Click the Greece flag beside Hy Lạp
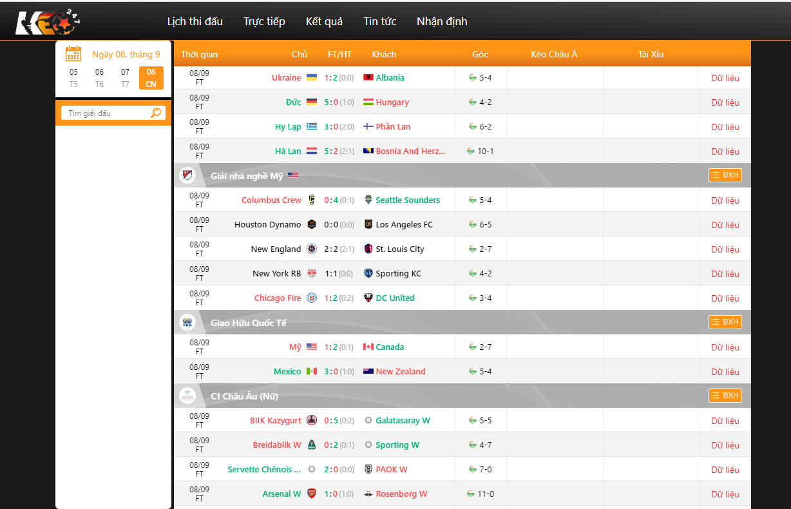The width and height of the screenshot is (791, 509). [312, 126]
